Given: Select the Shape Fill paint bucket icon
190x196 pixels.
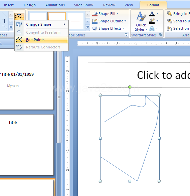Looking at the screenshot, I should pyautogui.click(x=95, y=14).
